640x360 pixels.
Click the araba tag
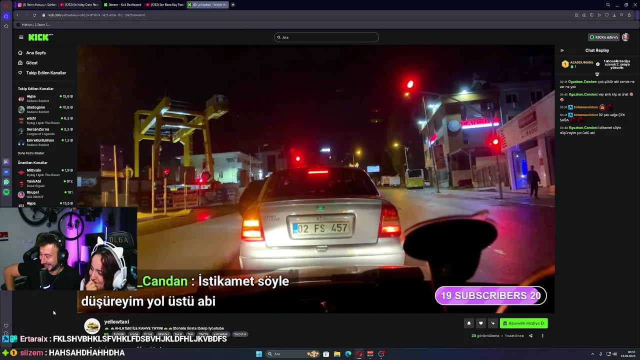click(133, 334)
